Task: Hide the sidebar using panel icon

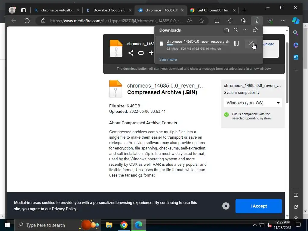Action: pos(296,195)
